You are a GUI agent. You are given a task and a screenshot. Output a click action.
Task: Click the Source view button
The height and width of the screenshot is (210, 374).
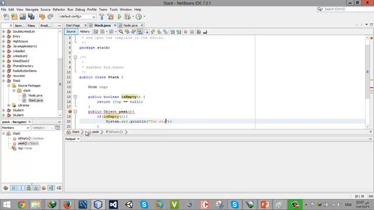[x=71, y=32]
